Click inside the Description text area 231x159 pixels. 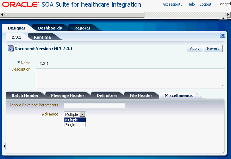tap(130, 78)
